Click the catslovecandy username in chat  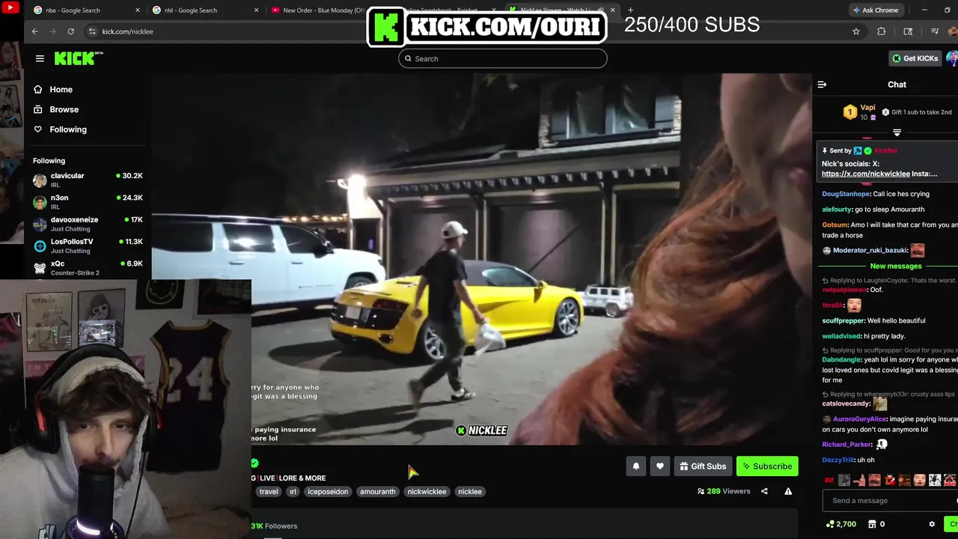[845, 404]
